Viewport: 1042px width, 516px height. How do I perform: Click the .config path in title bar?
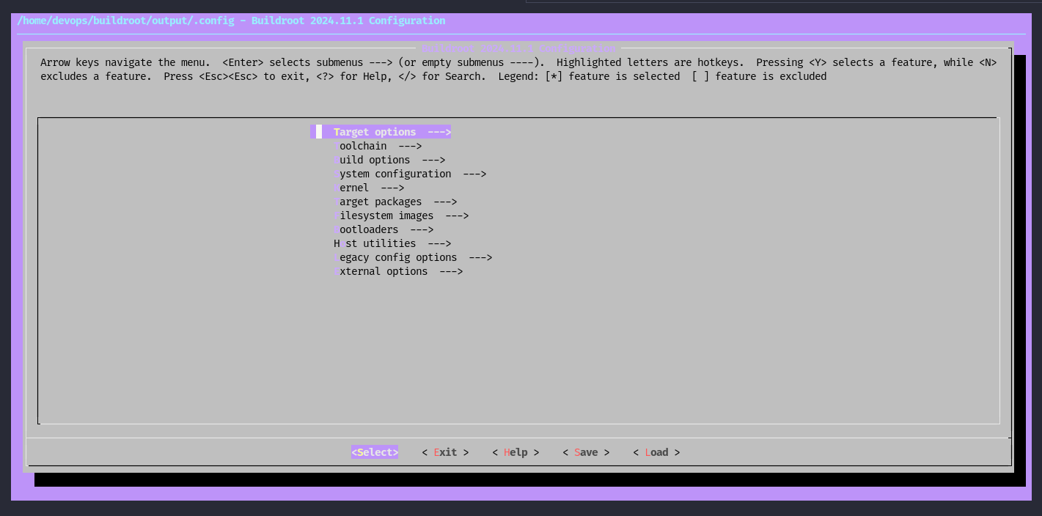[x=125, y=21]
